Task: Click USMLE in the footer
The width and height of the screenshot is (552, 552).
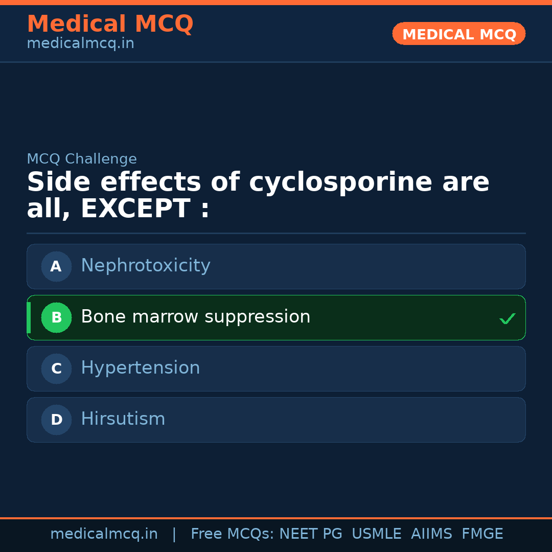Action: point(376,534)
